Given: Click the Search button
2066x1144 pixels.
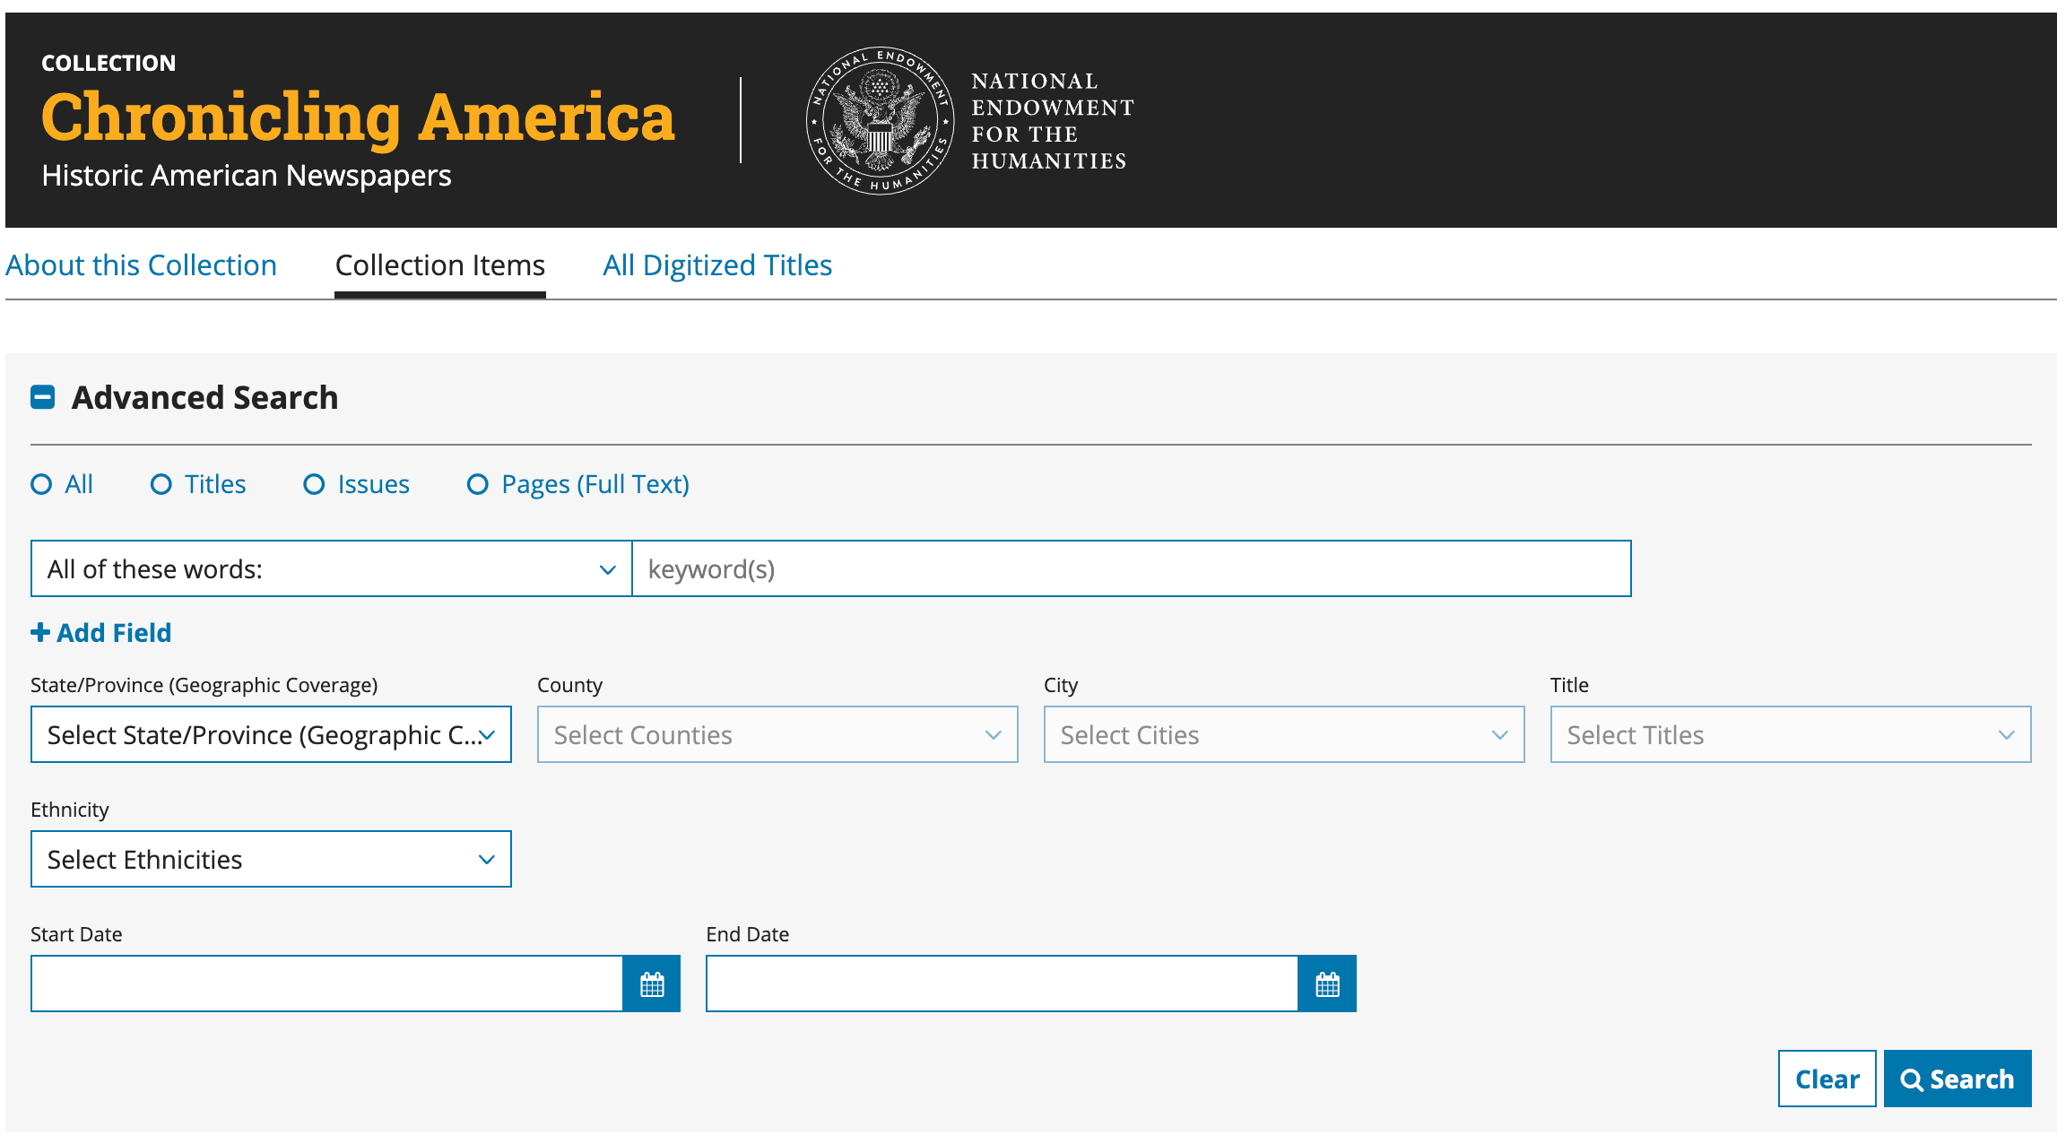Looking at the screenshot, I should 1957,1079.
